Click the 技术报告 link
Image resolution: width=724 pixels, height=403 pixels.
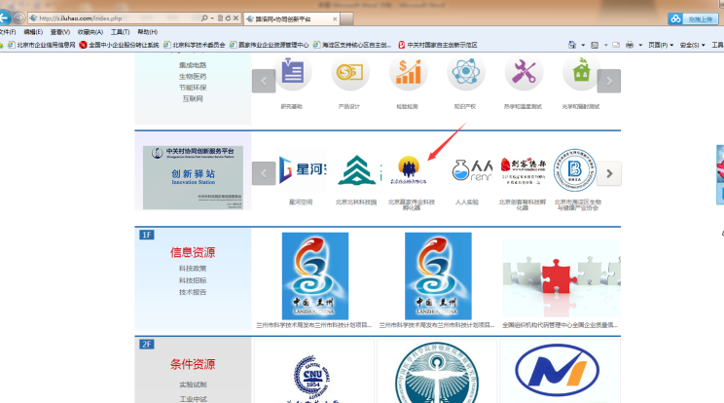(x=193, y=292)
